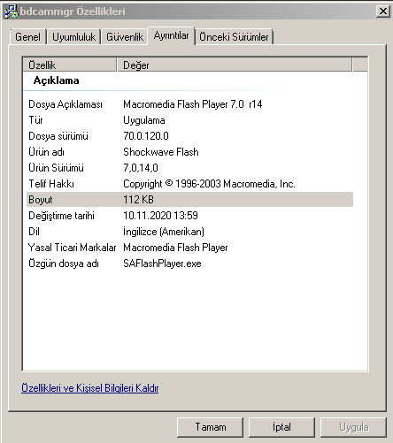Click the Macromedia Flash Player trademark value
Screen dimensions: 393x443
[175, 248]
